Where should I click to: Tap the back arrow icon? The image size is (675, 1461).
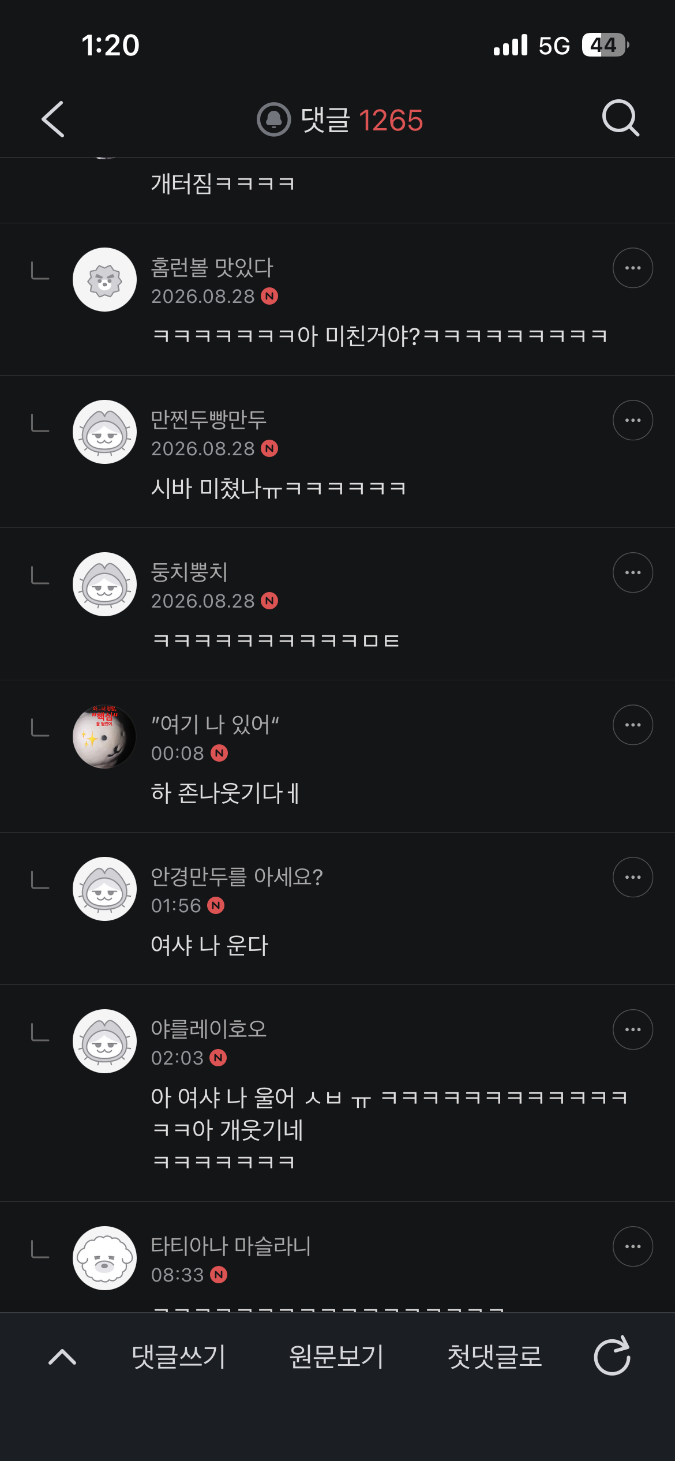tap(53, 119)
